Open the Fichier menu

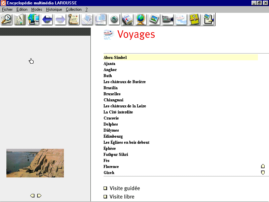7,9
